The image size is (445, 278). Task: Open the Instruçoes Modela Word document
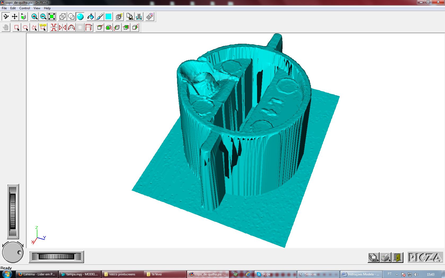click(361, 274)
